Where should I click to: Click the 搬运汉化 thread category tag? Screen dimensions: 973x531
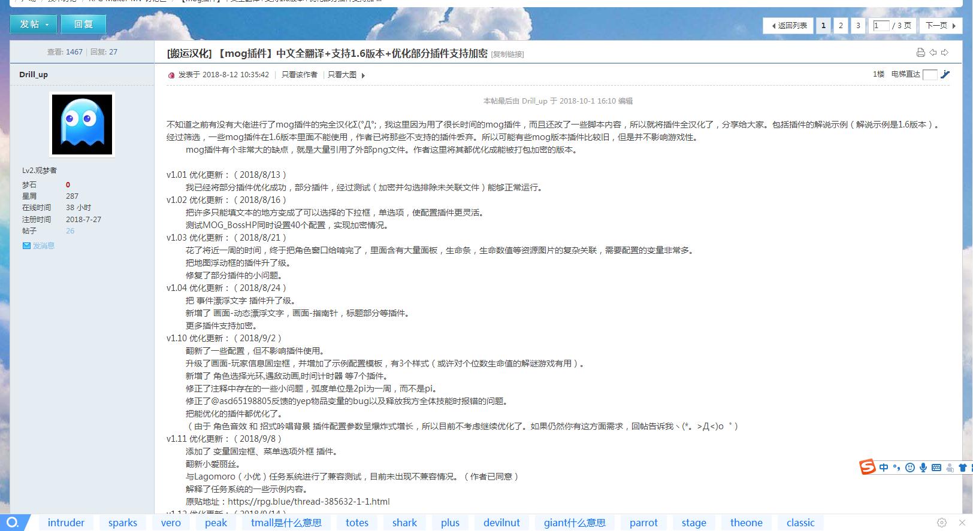tap(189, 53)
